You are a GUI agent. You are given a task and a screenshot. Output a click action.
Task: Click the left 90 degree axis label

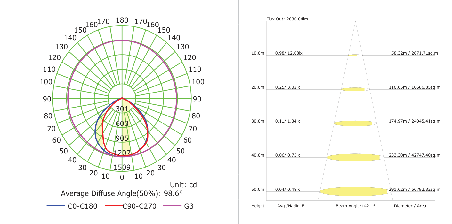click(x=47, y=99)
